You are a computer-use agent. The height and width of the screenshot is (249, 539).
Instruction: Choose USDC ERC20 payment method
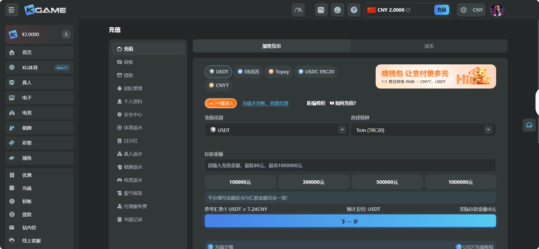(x=316, y=72)
